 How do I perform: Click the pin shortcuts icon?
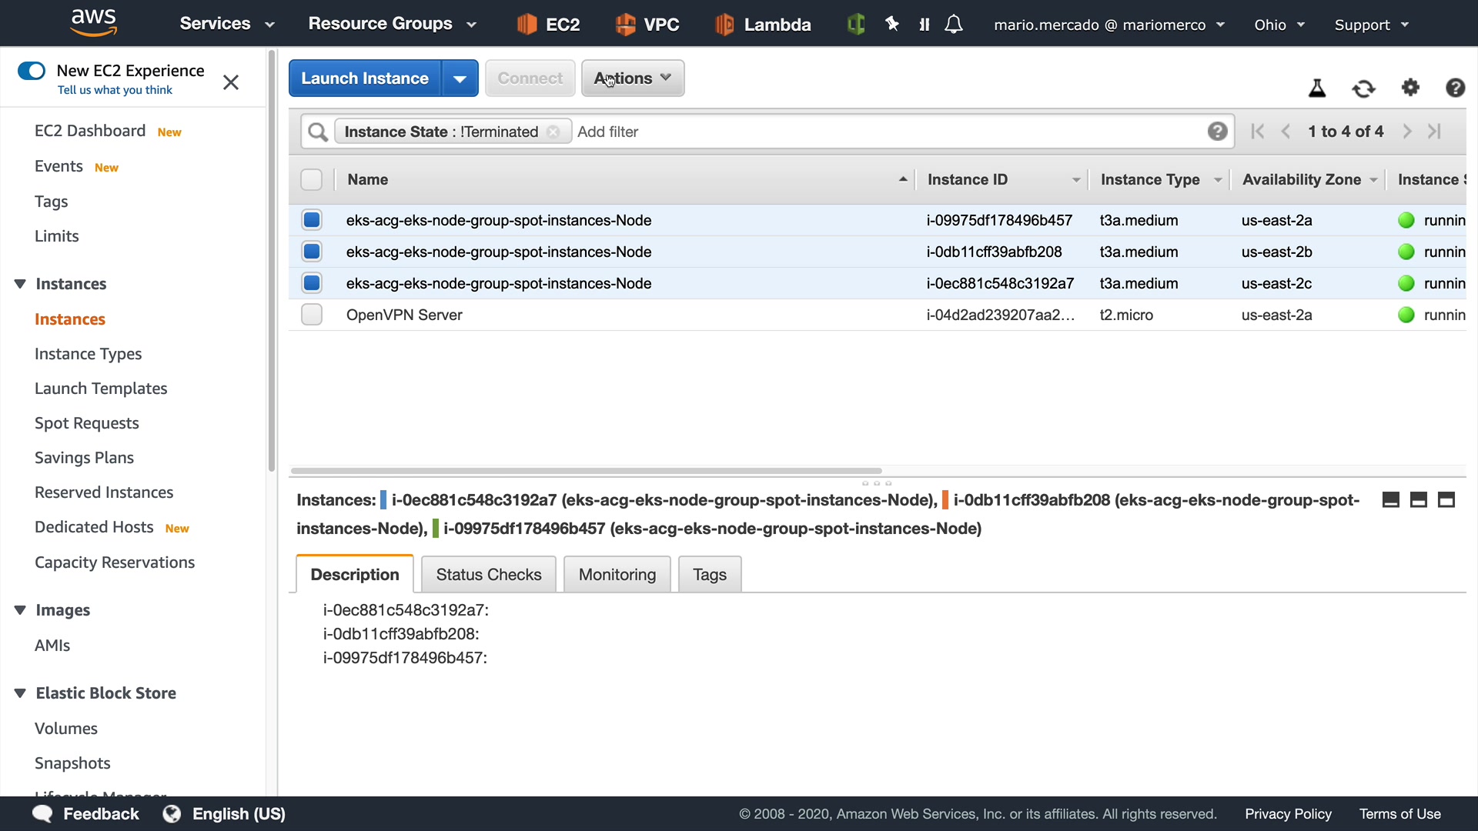tap(892, 25)
